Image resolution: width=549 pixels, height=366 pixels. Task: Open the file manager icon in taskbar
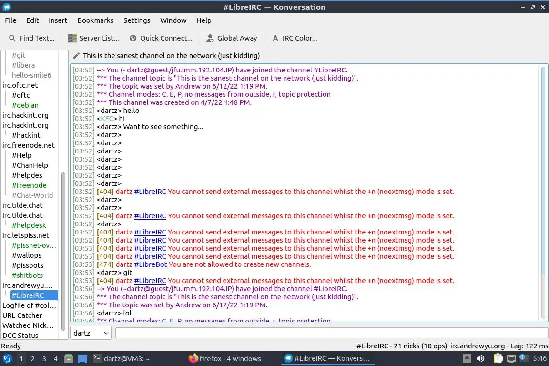point(69,359)
